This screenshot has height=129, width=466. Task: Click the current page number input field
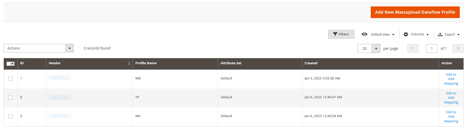[432, 48]
